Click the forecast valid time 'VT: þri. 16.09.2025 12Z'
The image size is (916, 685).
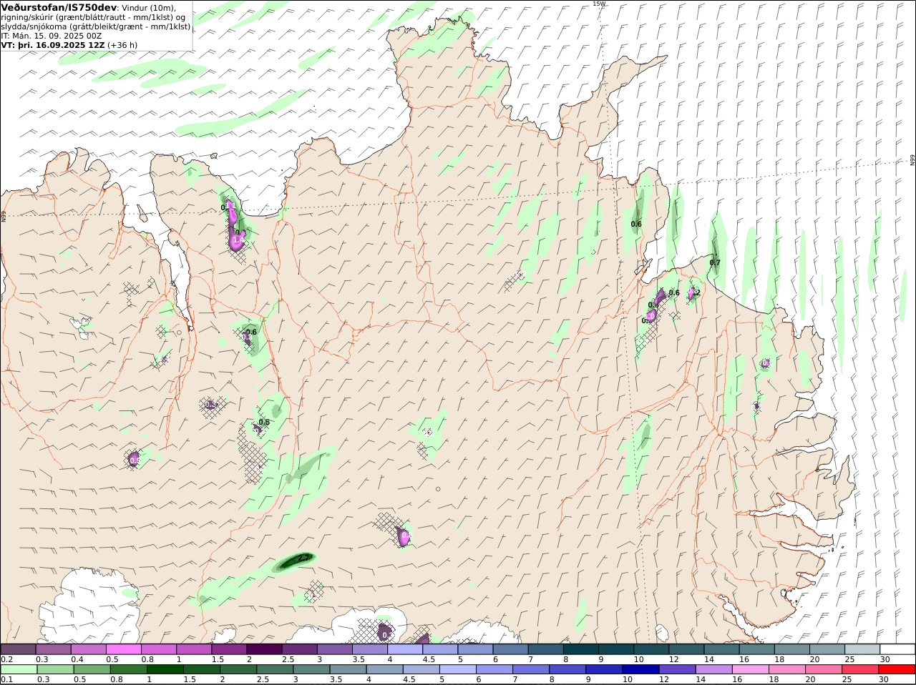click(53, 44)
